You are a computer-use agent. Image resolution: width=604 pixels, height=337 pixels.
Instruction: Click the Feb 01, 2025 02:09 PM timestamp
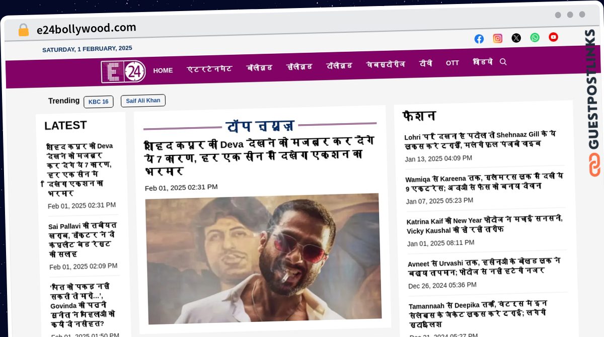click(84, 267)
